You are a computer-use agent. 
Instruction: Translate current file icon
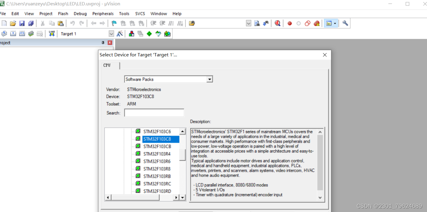(x=4, y=34)
